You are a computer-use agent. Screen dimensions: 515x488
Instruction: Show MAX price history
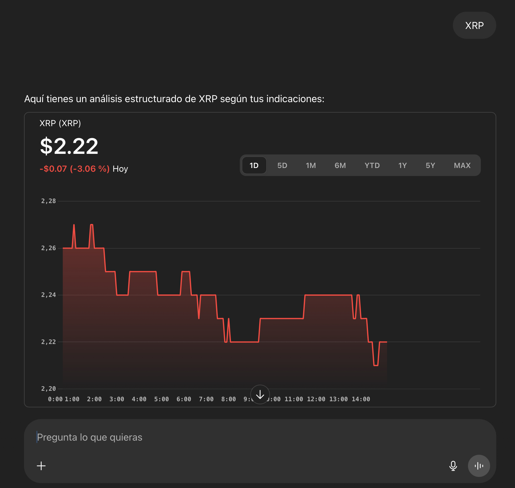pos(462,165)
